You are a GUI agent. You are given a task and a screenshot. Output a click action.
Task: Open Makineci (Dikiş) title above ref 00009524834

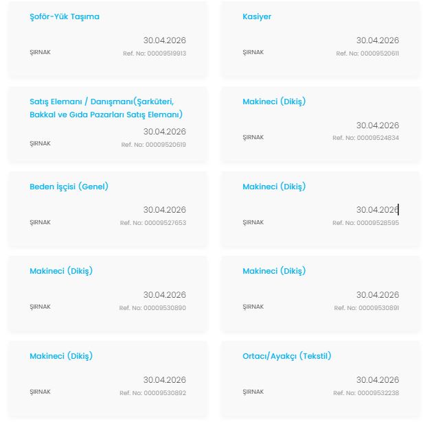(274, 102)
